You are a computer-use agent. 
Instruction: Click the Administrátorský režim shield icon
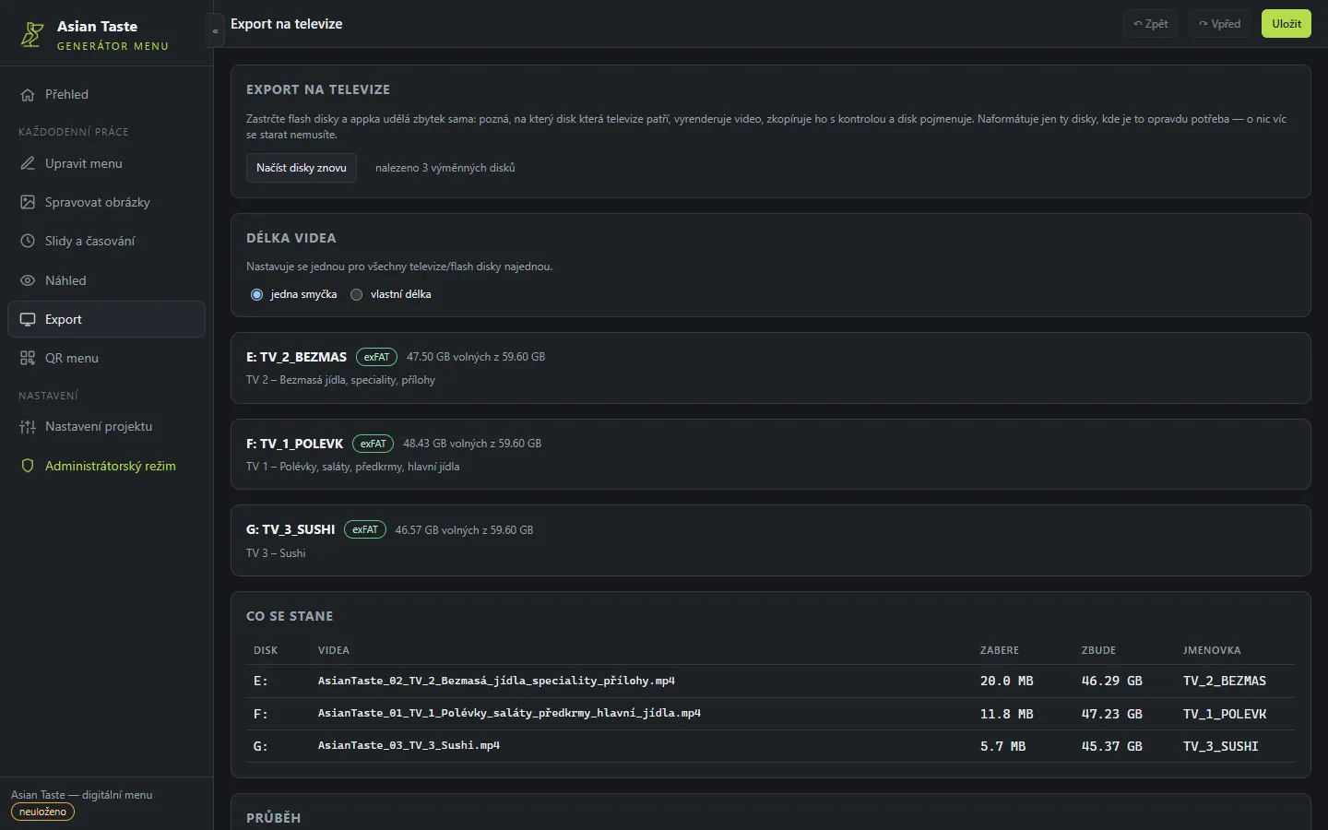[x=28, y=466]
